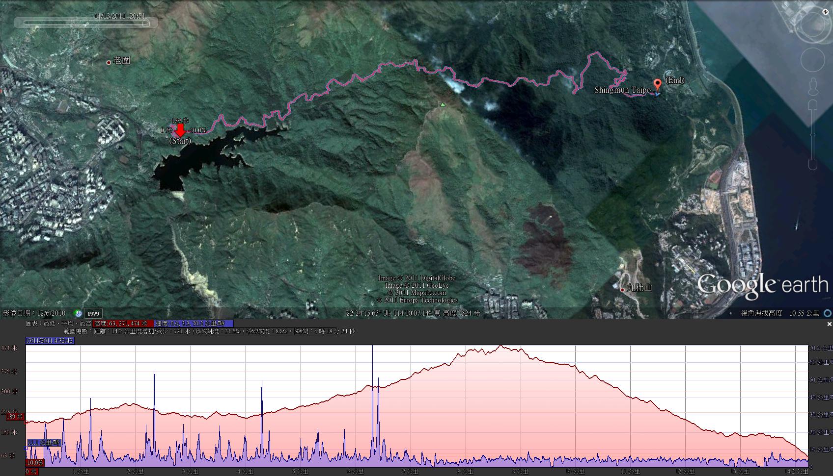Click the historical imagery clock icon
The width and height of the screenshot is (833, 476).
[78, 313]
